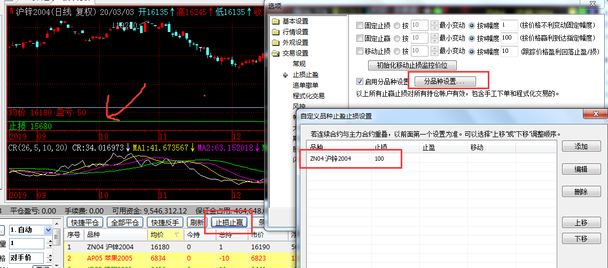Click 均价 16180 盈亏 50 label on chart
Screen dimensions: 608x268
48,112
